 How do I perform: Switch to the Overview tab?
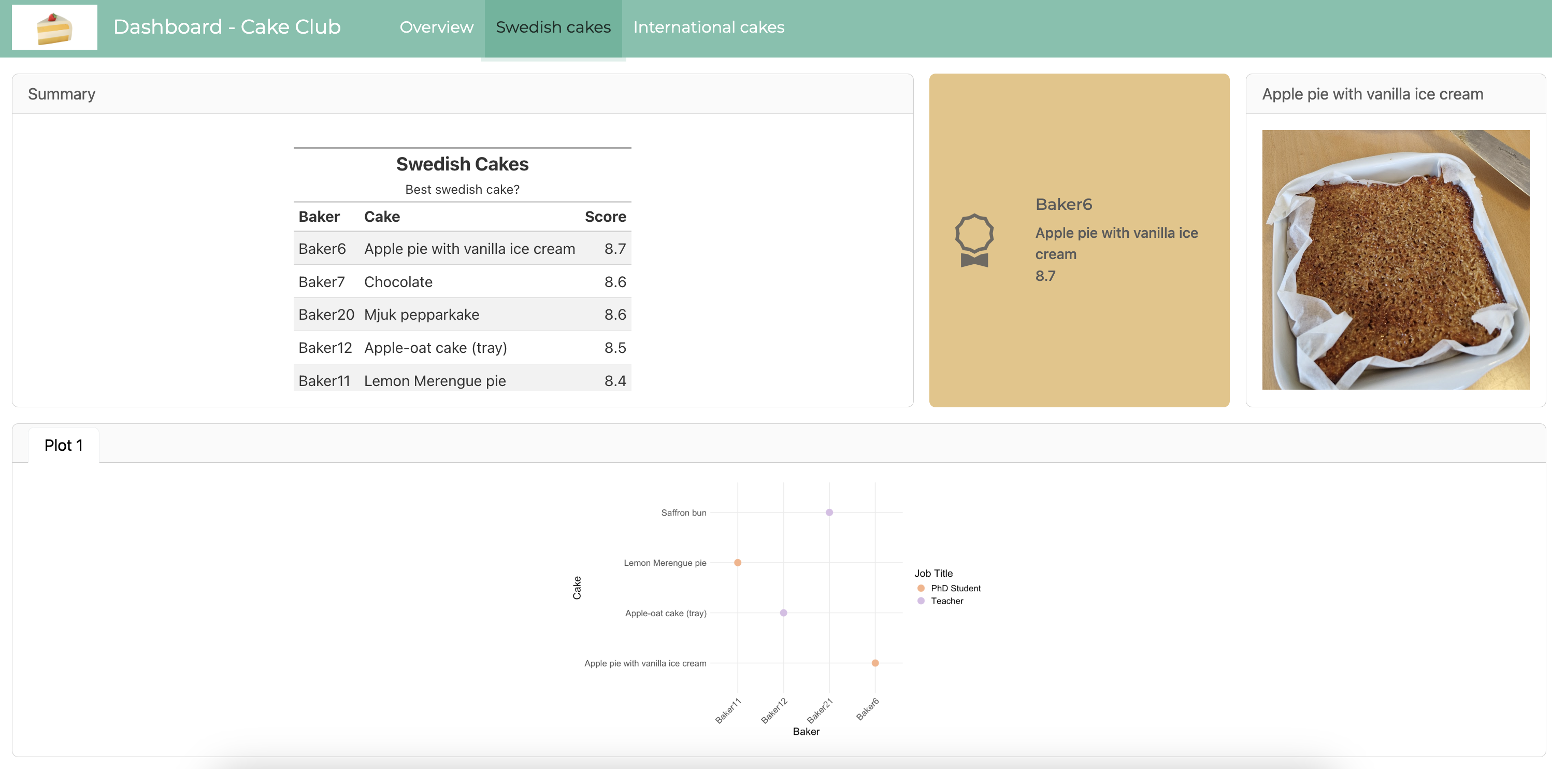[x=436, y=26]
